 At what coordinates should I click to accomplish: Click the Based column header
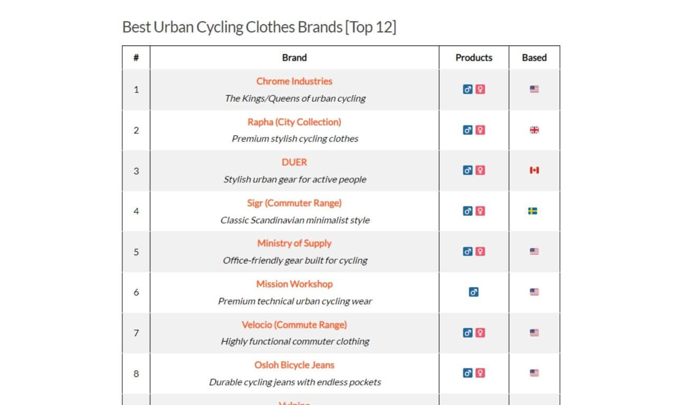pyautogui.click(x=534, y=57)
